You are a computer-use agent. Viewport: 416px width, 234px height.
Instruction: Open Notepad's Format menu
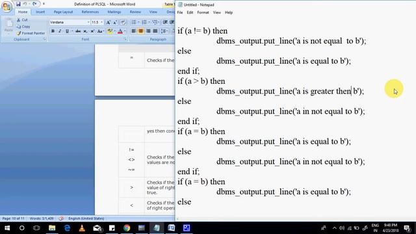(x=203, y=12)
